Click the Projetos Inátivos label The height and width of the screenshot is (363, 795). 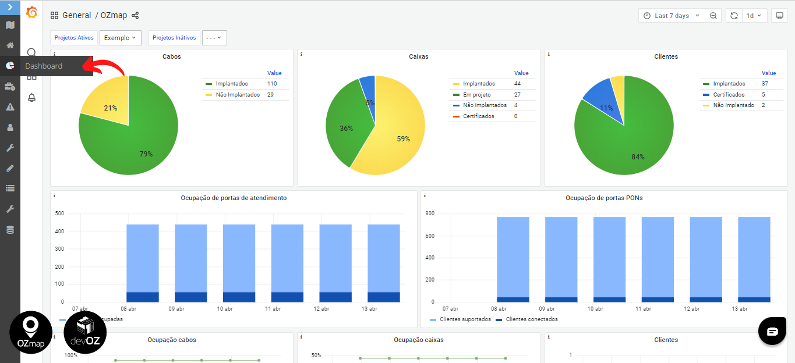pyautogui.click(x=174, y=37)
